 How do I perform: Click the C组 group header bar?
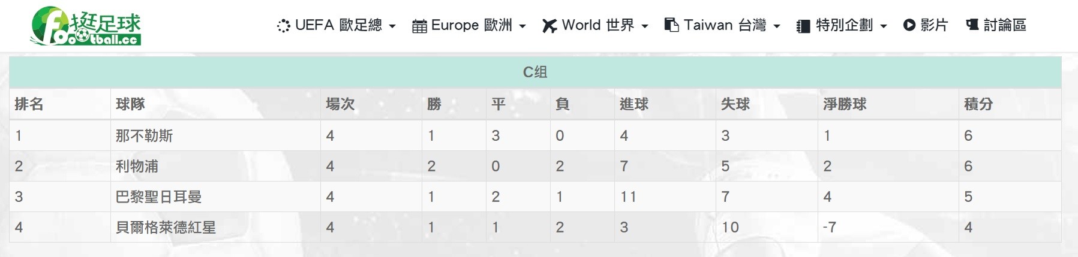click(x=535, y=72)
